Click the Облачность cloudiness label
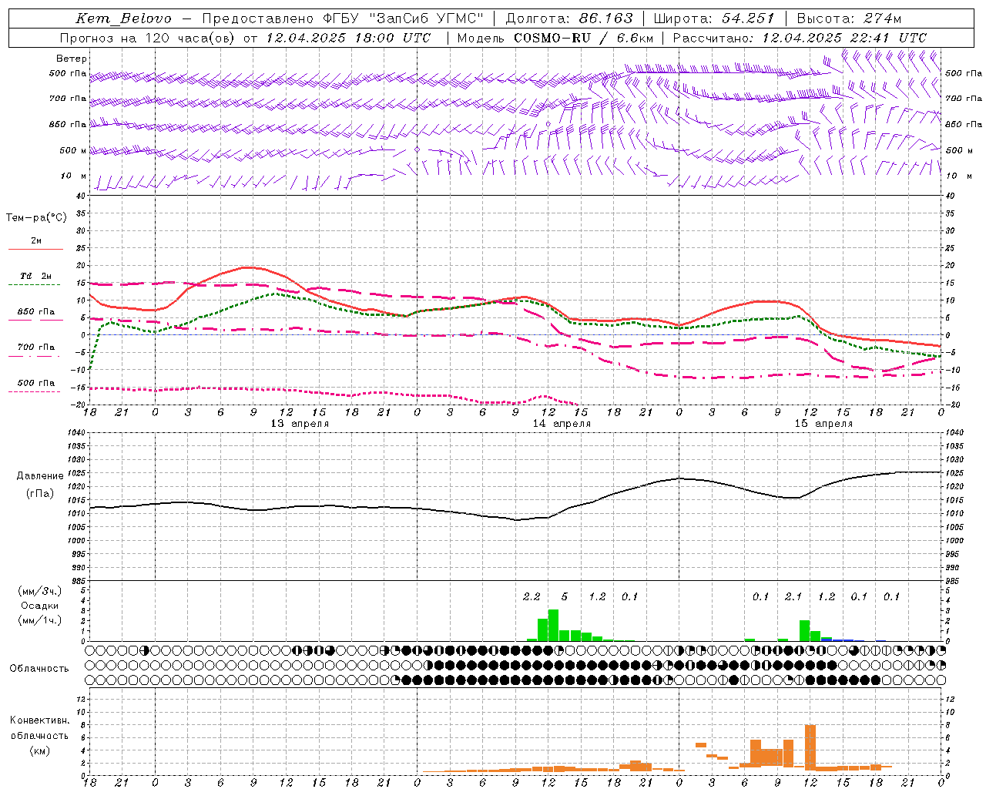Image resolution: width=986 pixels, height=789 pixels. (39, 669)
